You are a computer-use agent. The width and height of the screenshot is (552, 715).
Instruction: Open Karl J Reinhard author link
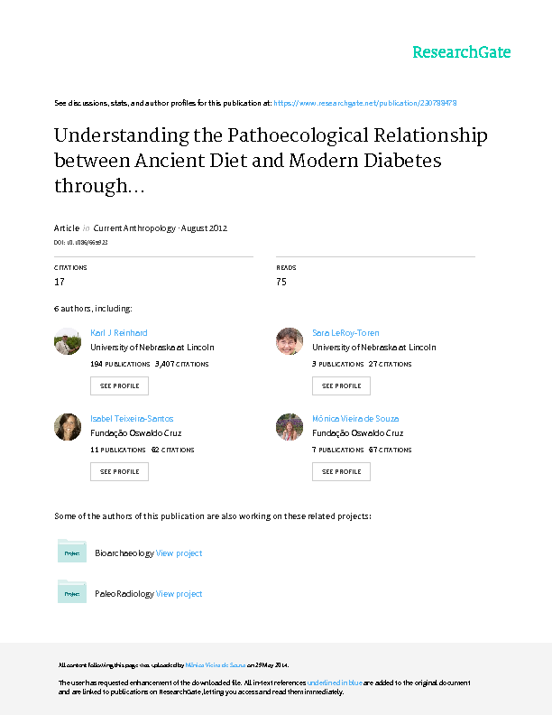point(119,333)
